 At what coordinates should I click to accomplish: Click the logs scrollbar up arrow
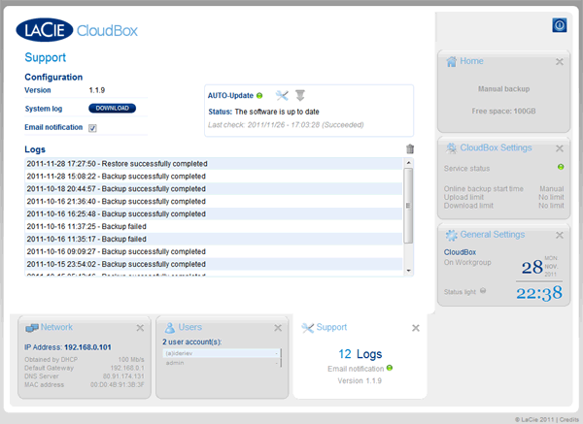(x=408, y=163)
